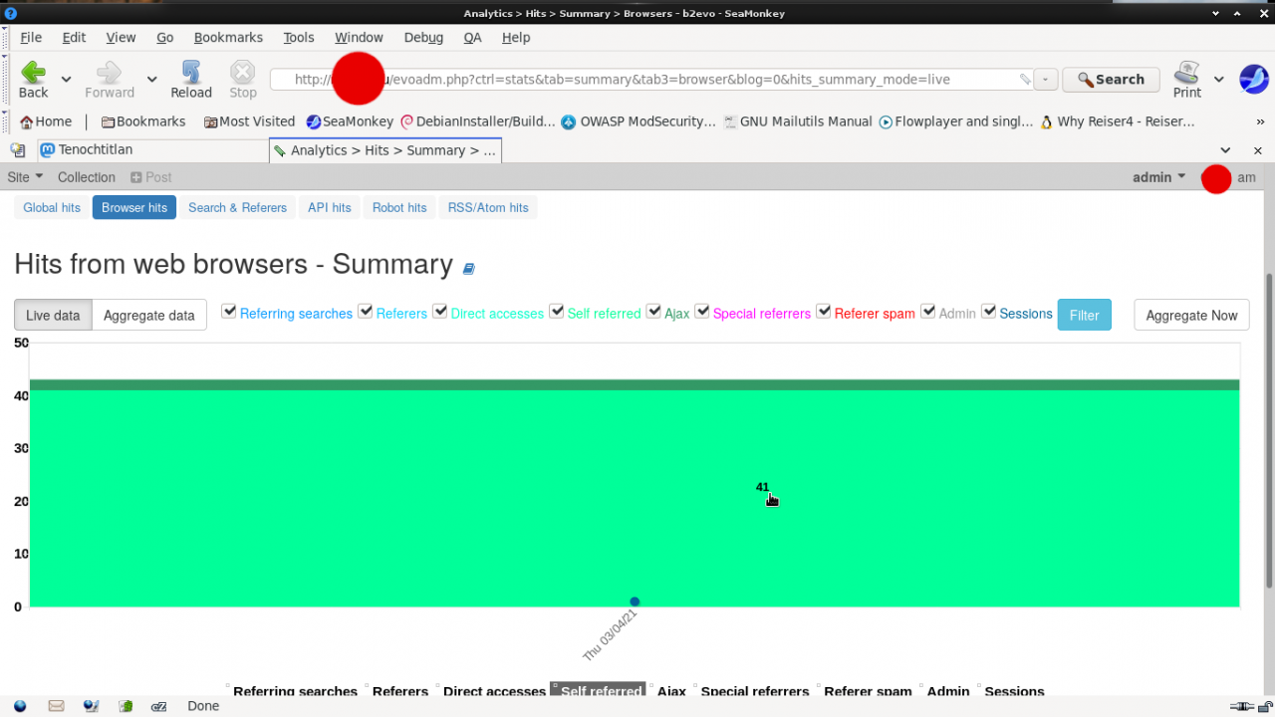The height and width of the screenshot is (717, 1275).
Task: Open the Tools menu
Action: [298, 37]
